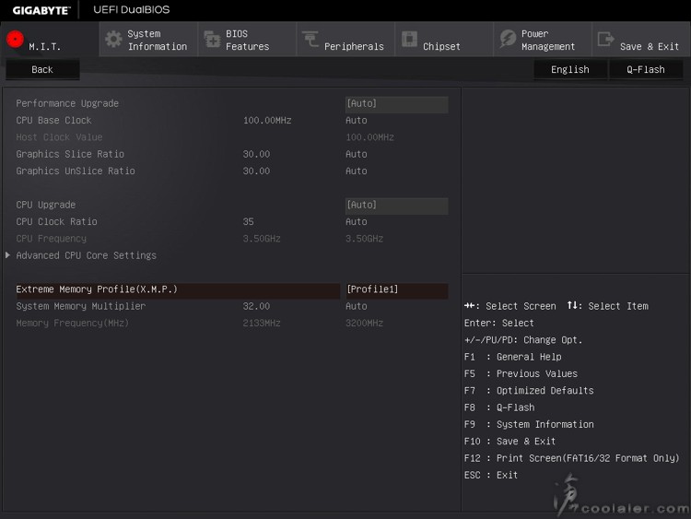
Task: Click Memory Frequency(MHz) label
Action: click(x=73, y=324)
